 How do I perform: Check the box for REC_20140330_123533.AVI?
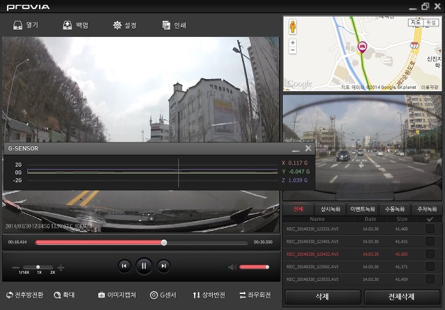(x=430, y=279)
